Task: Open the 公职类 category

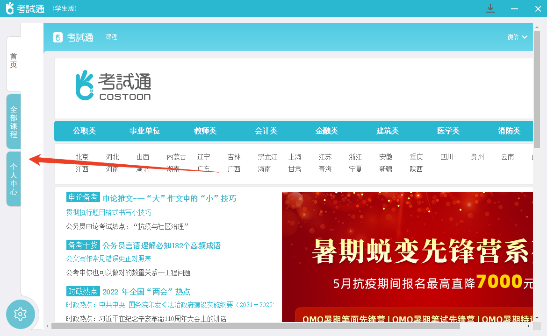Action: [85, 131]
